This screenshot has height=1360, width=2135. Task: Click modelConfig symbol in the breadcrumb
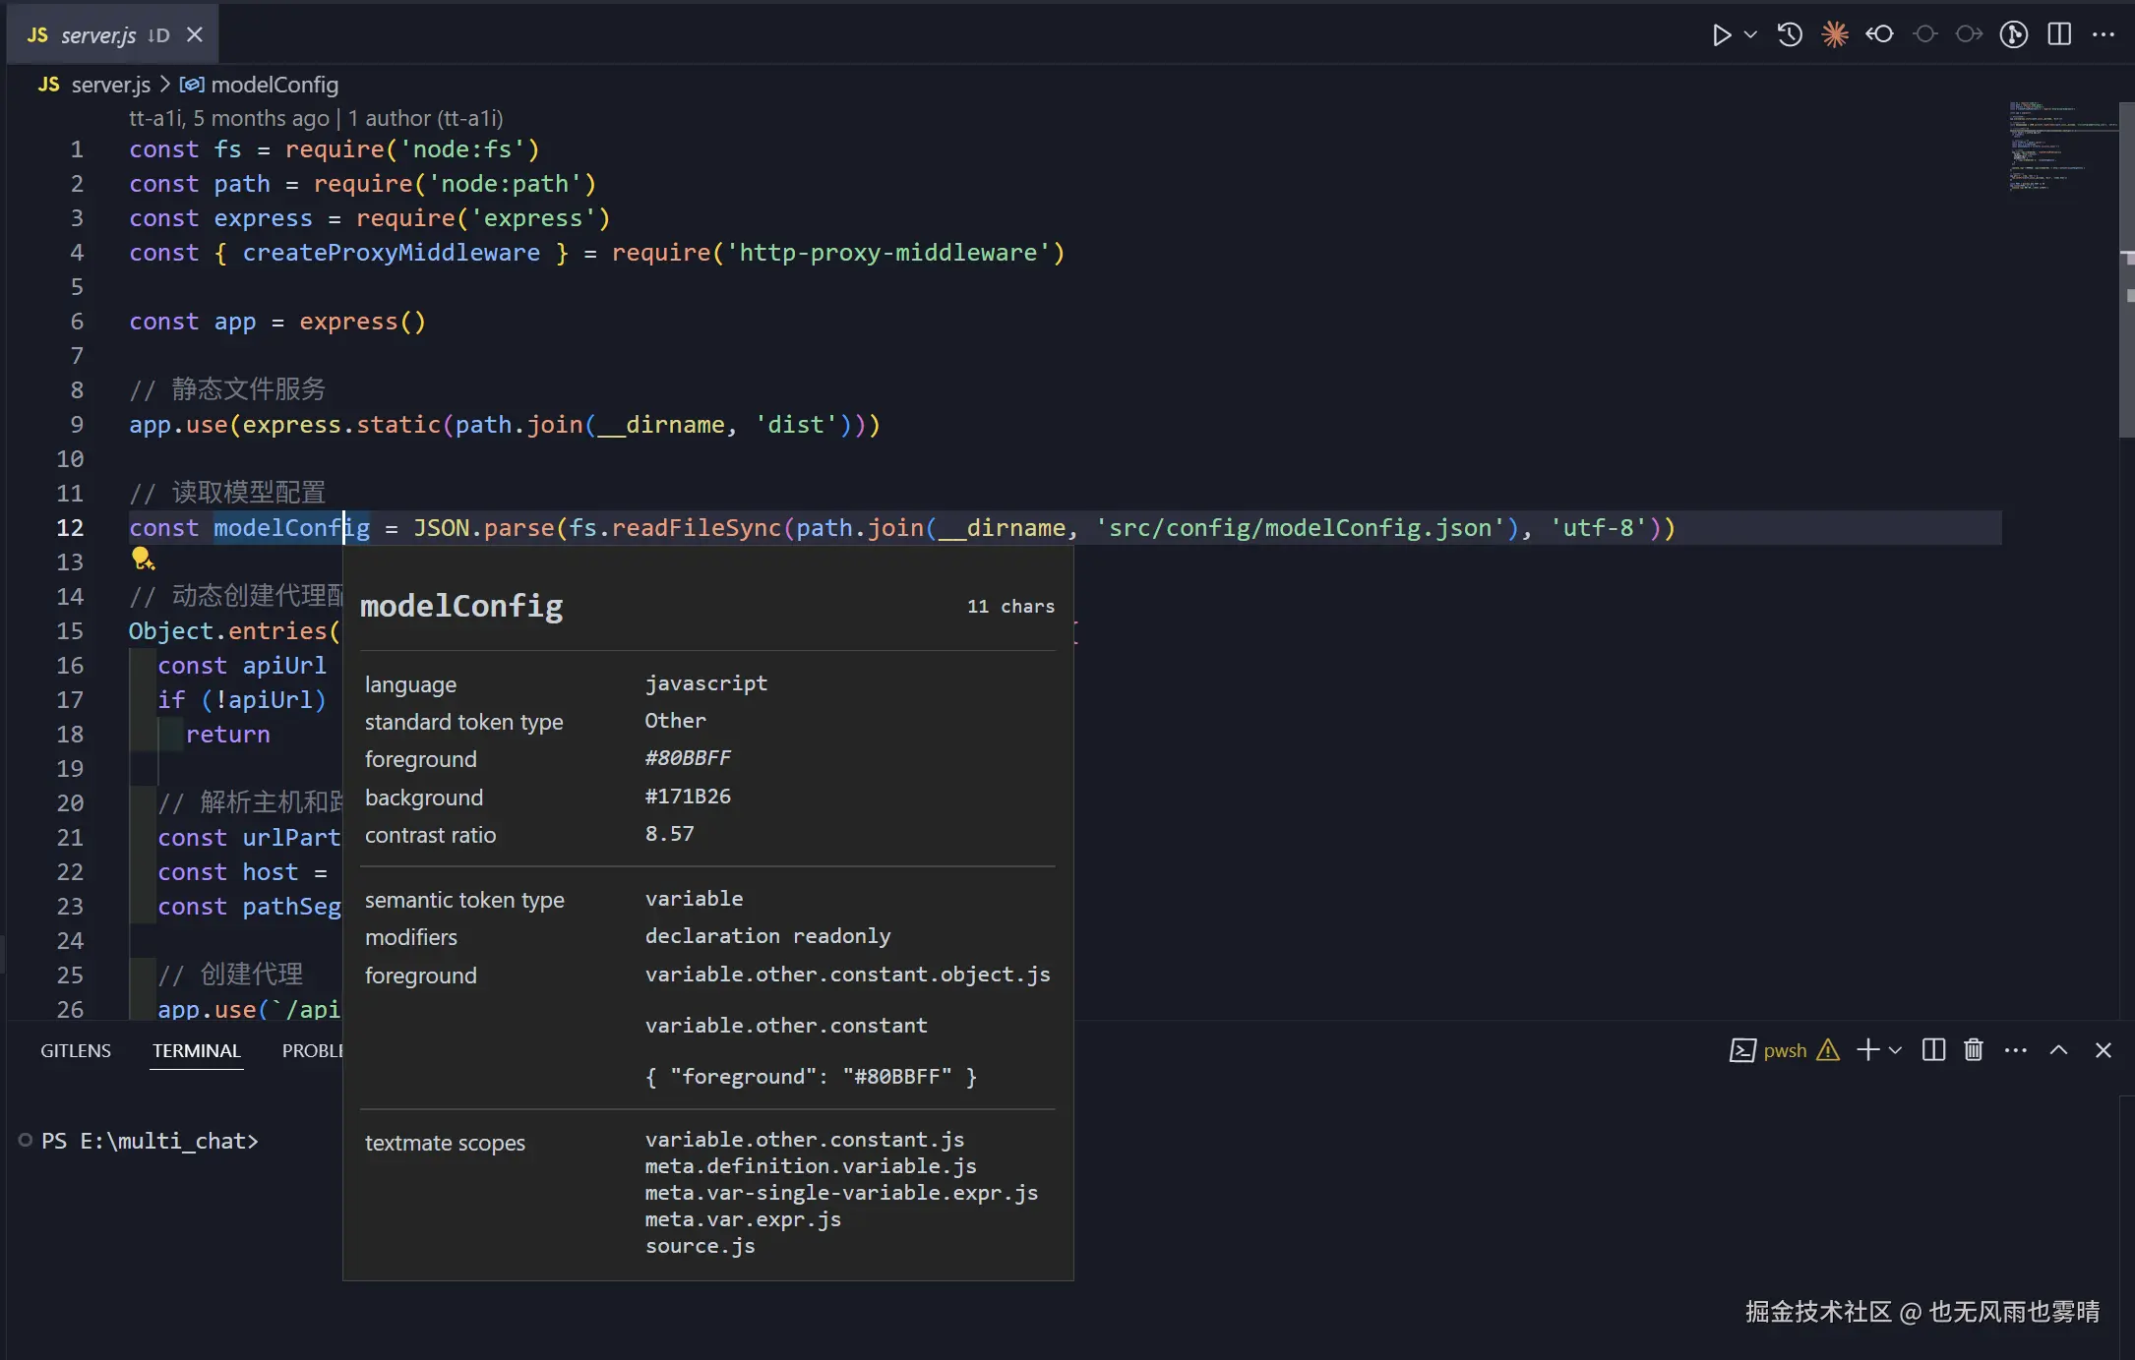274,85
